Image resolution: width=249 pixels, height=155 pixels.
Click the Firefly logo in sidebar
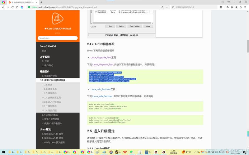pos(58,19)
